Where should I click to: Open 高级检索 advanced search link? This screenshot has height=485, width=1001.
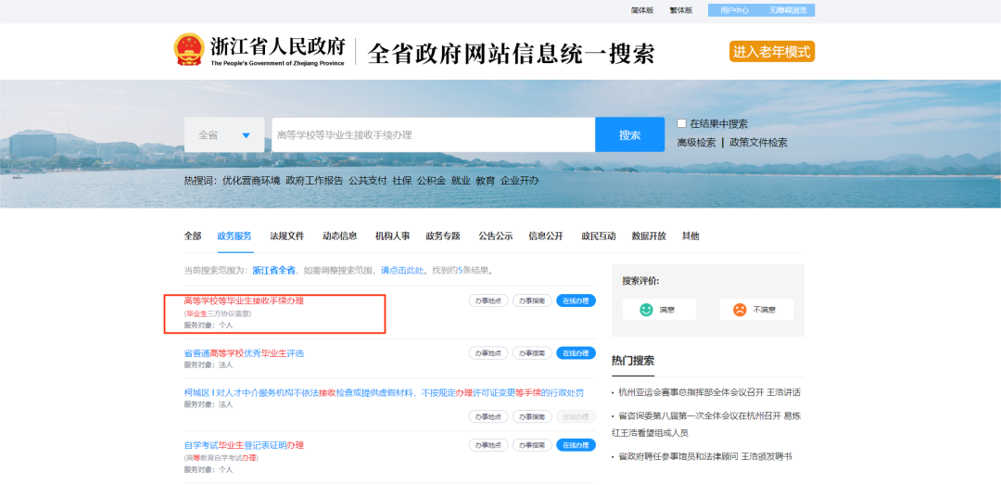[x=696, y=143]
